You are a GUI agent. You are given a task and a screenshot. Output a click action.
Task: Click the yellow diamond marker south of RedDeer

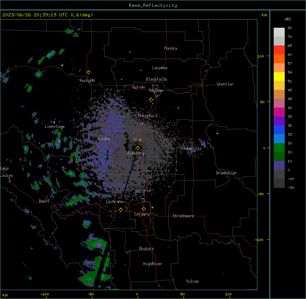click(151, 100)
